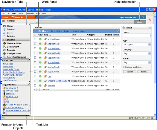Change the show 25 items pager
The image size is (157, 130).
(x=112, y=89)
